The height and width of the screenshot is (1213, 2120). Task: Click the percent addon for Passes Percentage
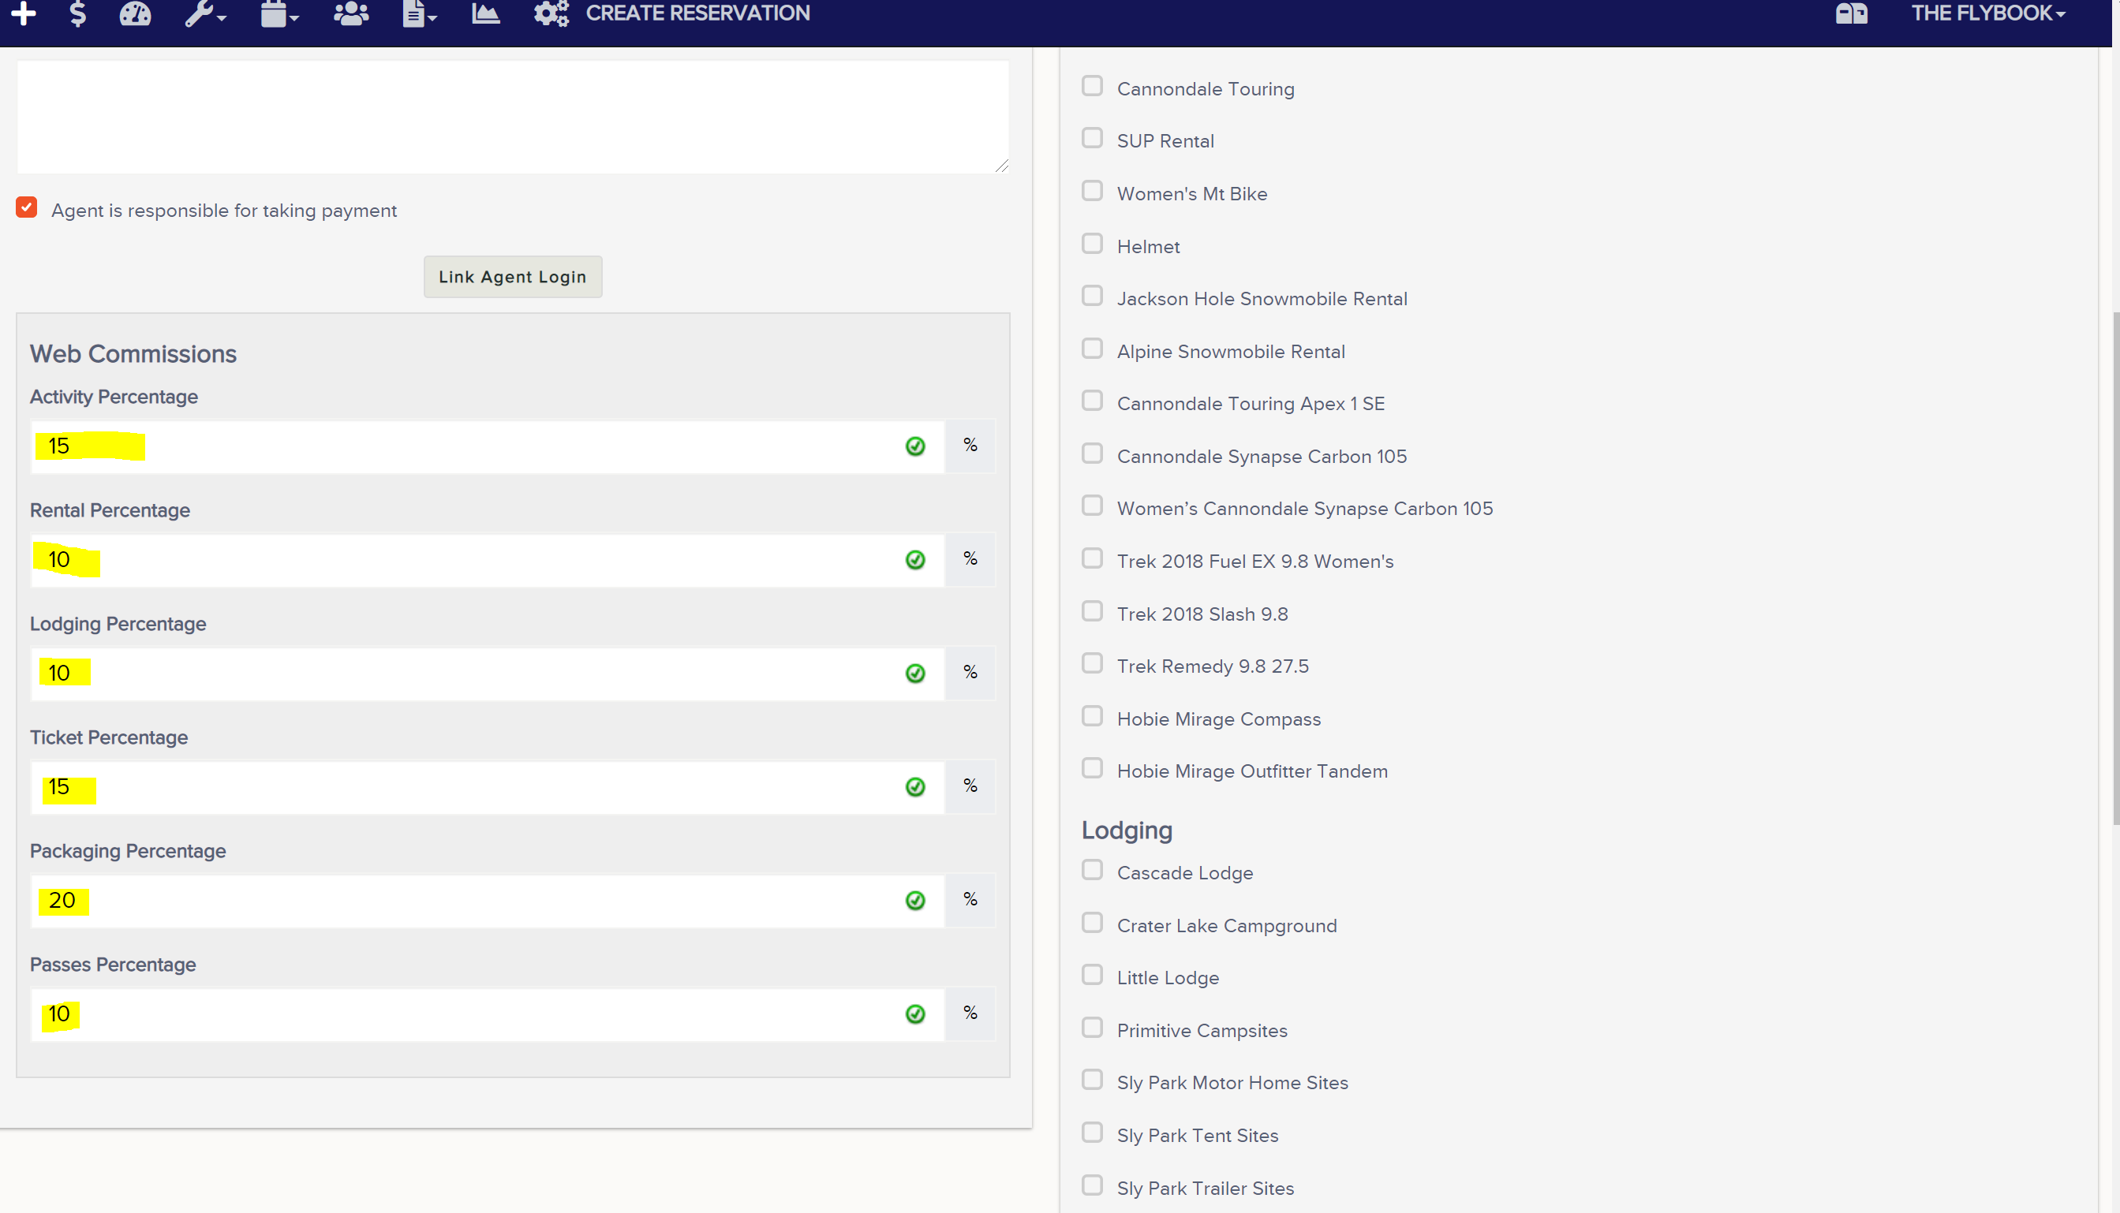(x=970, y=1014)
